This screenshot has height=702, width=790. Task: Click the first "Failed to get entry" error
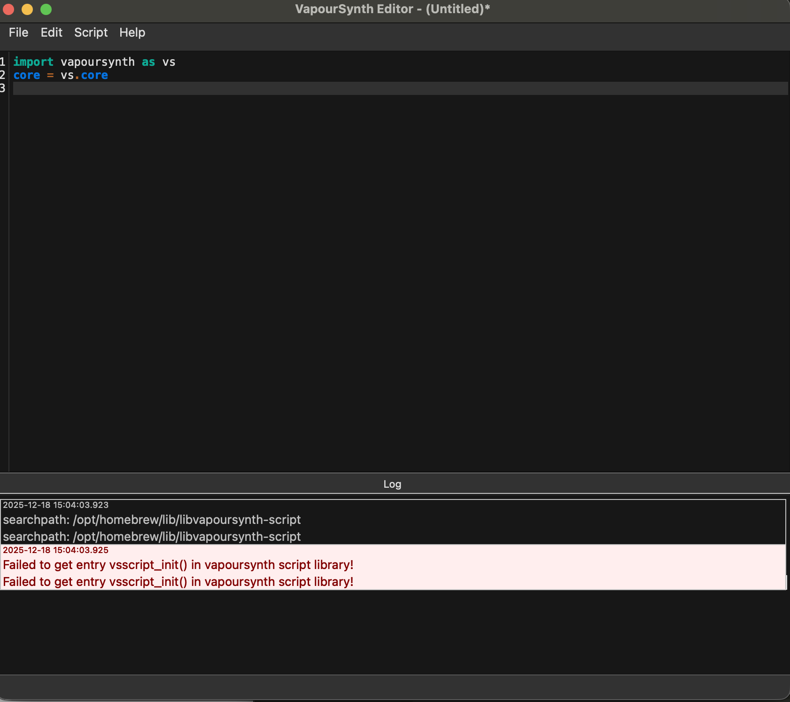(178, 565)
